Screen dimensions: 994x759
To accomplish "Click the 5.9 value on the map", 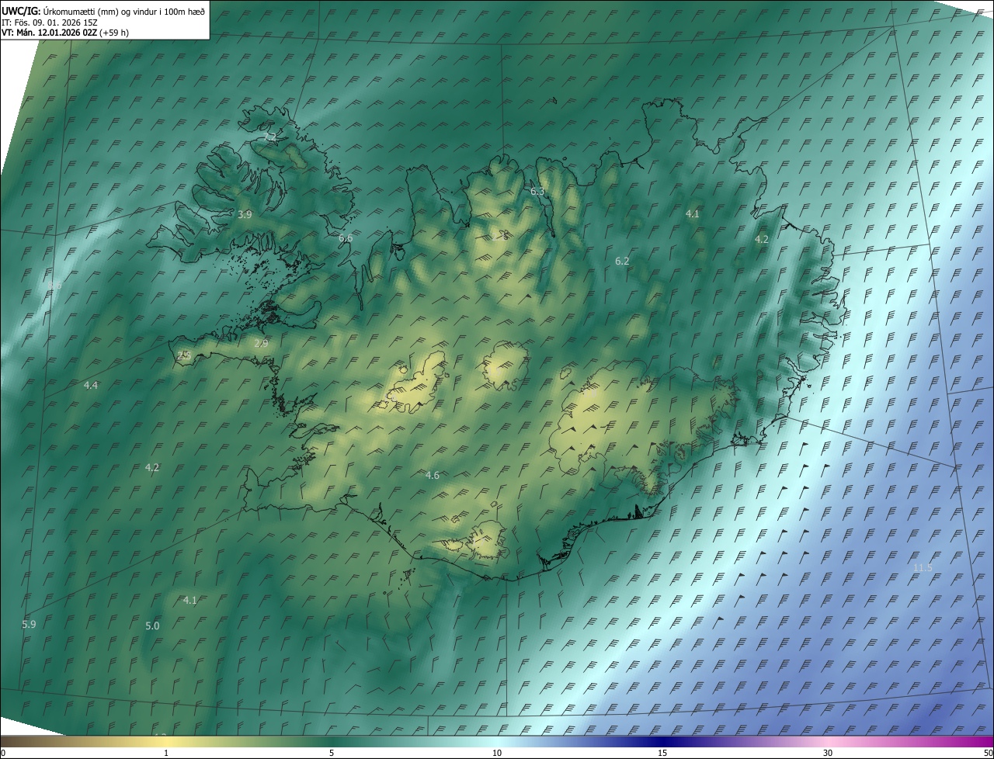I will [x=29, y=624].
